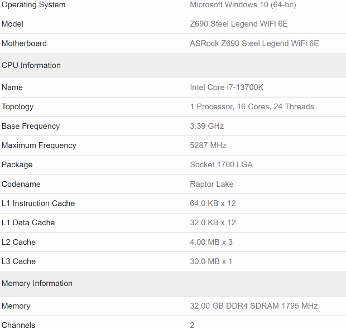Select the 32.0 KB x 12 value
Viewport: 346px width, 330px height.
tap(213, 222)
